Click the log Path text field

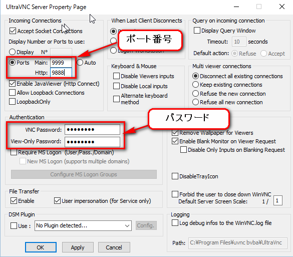[x=238, y=242]
